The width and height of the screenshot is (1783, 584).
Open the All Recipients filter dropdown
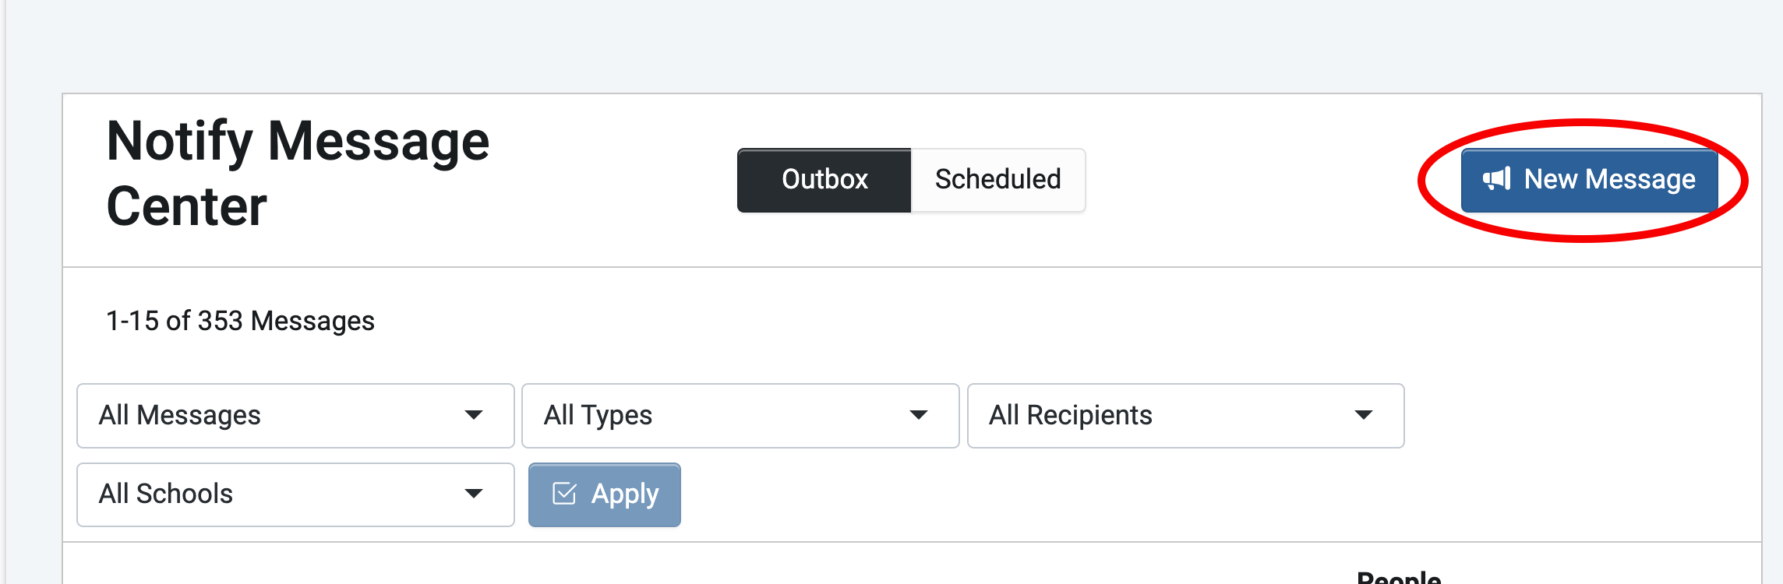click(x=1185, y=416)
